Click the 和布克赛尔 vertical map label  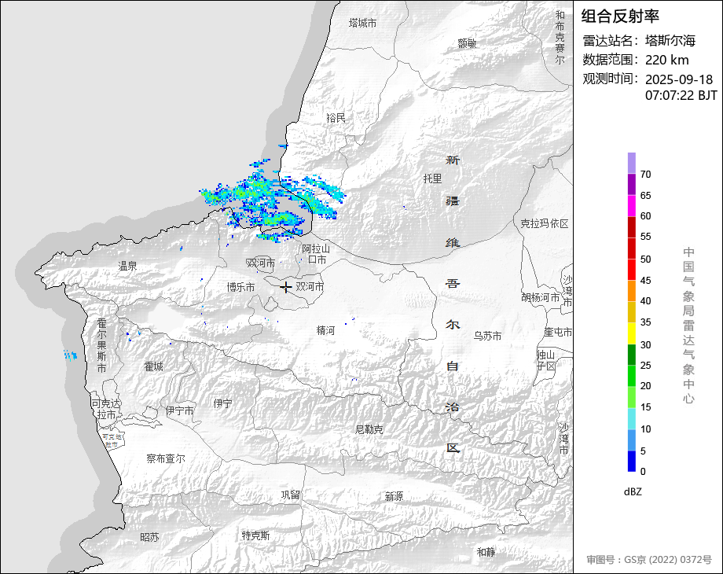pos(560,38)
